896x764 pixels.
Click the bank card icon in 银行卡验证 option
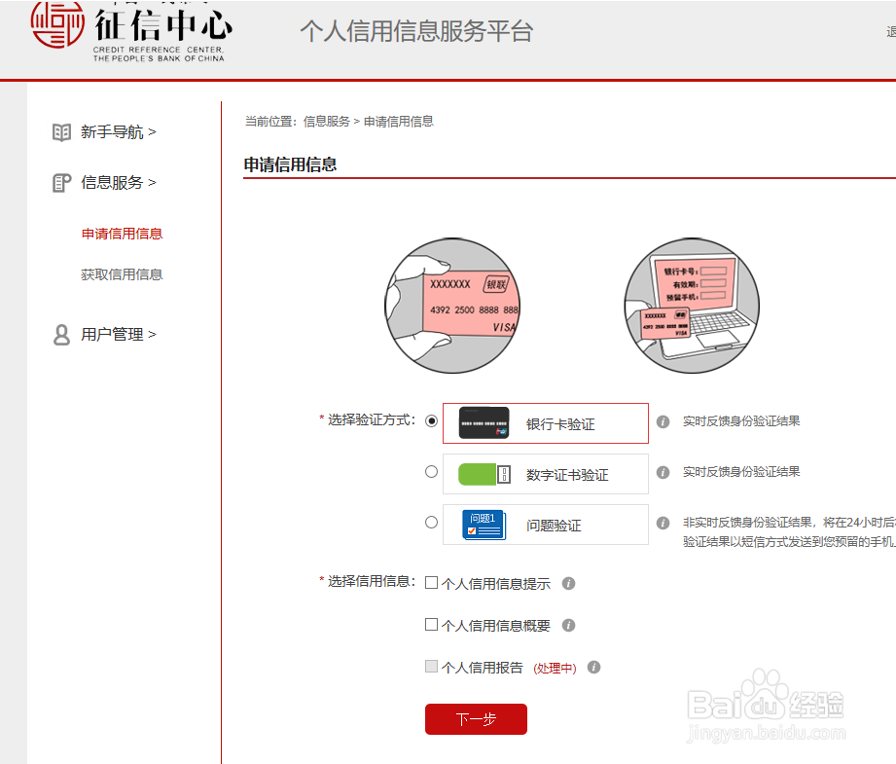click(x=483, y=420)
